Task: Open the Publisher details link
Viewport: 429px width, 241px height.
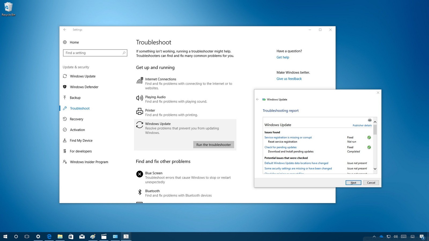Action: click(362, 125)
